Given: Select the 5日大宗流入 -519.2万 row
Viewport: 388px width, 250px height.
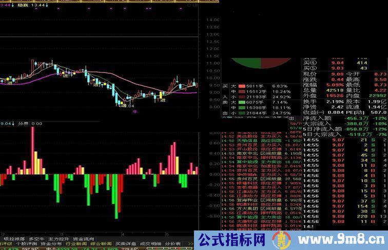Looking at the screenshot, I should tap(345, 134).
